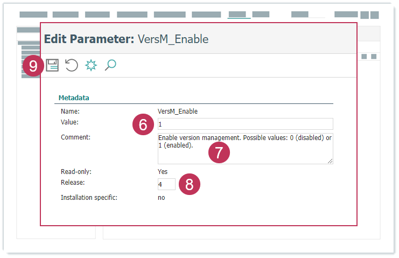Click the 'Value:' field label
399x258 pixels.
70,122
